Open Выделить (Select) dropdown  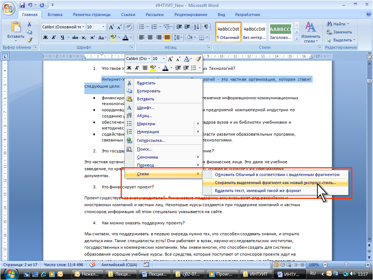(341, 40)
